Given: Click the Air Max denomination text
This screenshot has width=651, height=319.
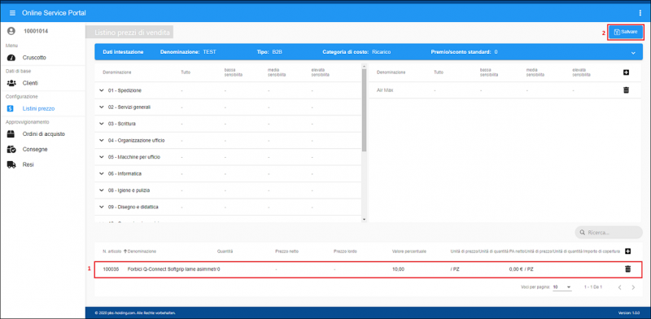Looking at the screenshot, I should (x=384, y=90).
